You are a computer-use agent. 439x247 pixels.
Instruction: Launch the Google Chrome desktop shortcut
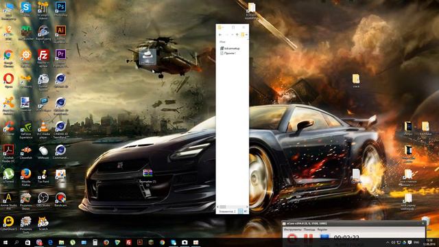[8, 58]
